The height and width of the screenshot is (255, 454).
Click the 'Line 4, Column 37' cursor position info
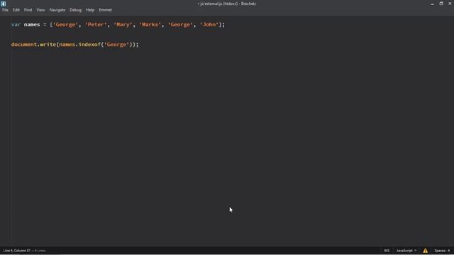(17, 251)
